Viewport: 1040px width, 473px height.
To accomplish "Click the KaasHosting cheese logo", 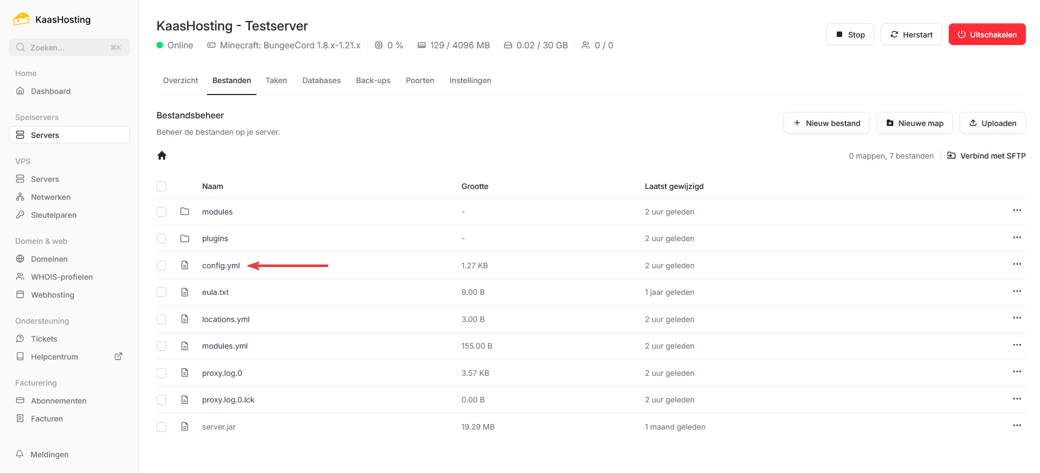I will pos(21,20).
